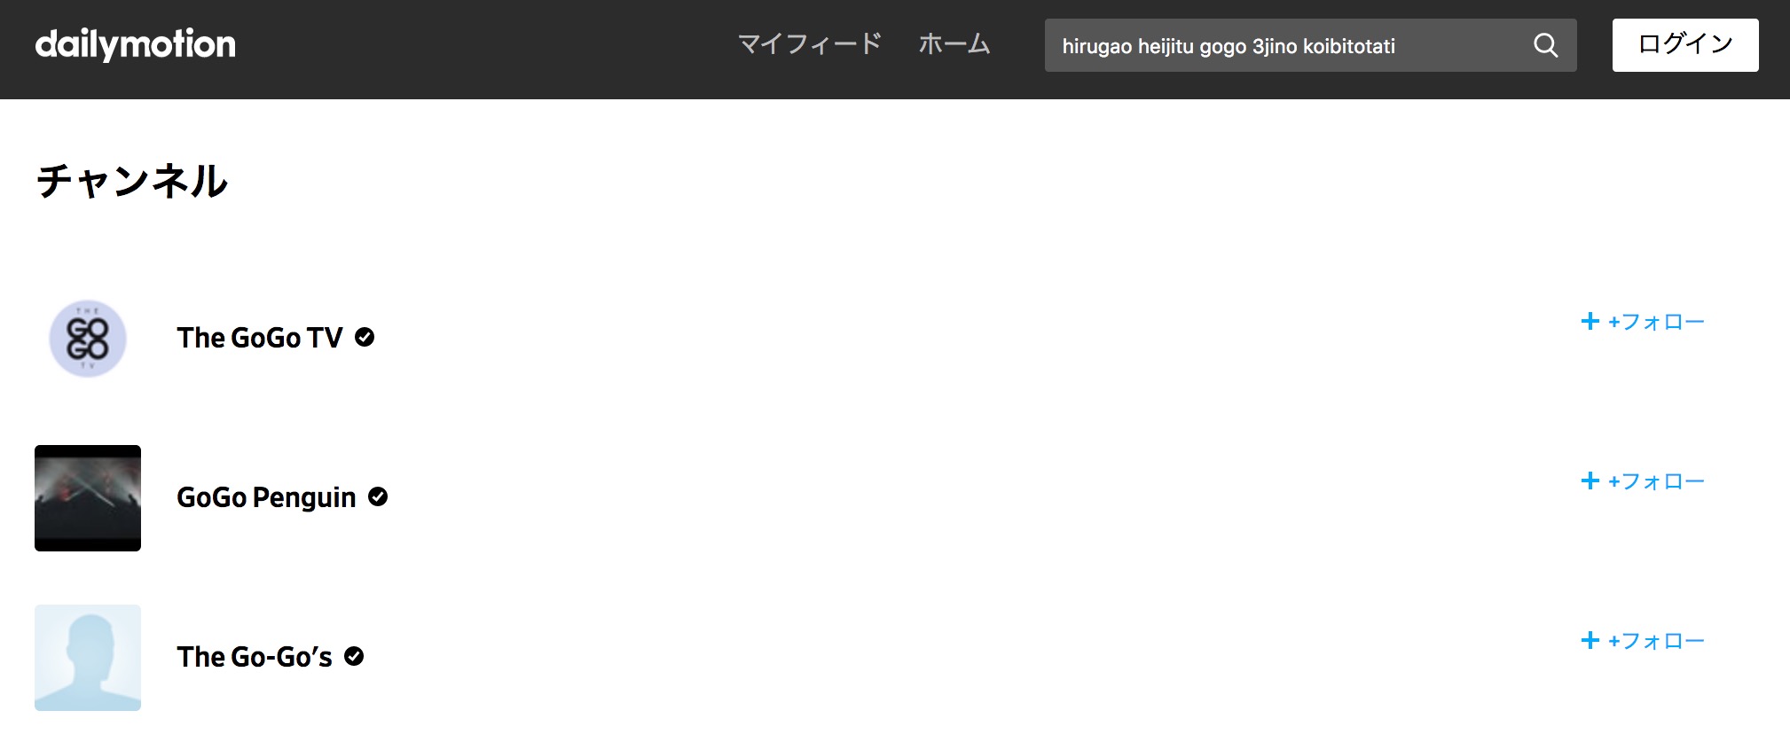This screenshot has width=1790, height=750.
Task: Open GoGo Penguin channel thumbnail
Action: point(88,498)
